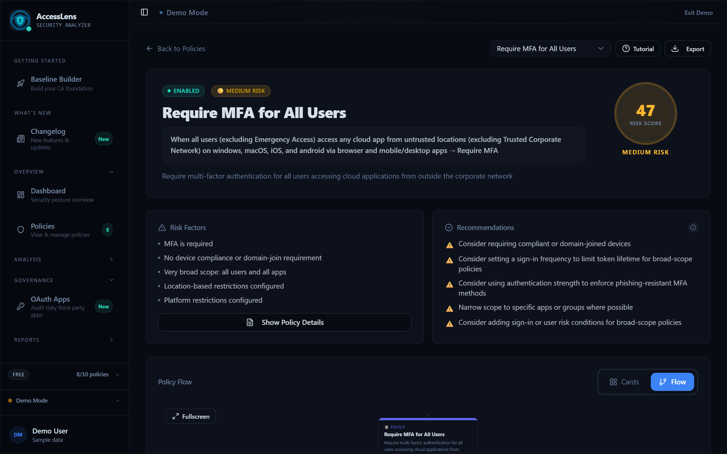
Task: Click the Policies shield icon
Action: 21,230
